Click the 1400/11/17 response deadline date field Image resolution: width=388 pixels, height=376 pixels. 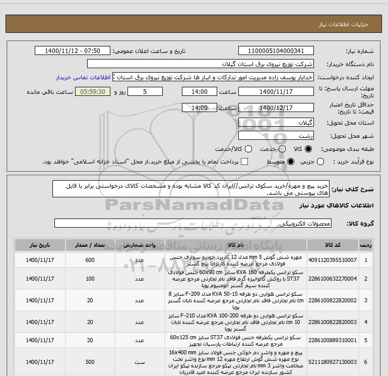point(276,92)
